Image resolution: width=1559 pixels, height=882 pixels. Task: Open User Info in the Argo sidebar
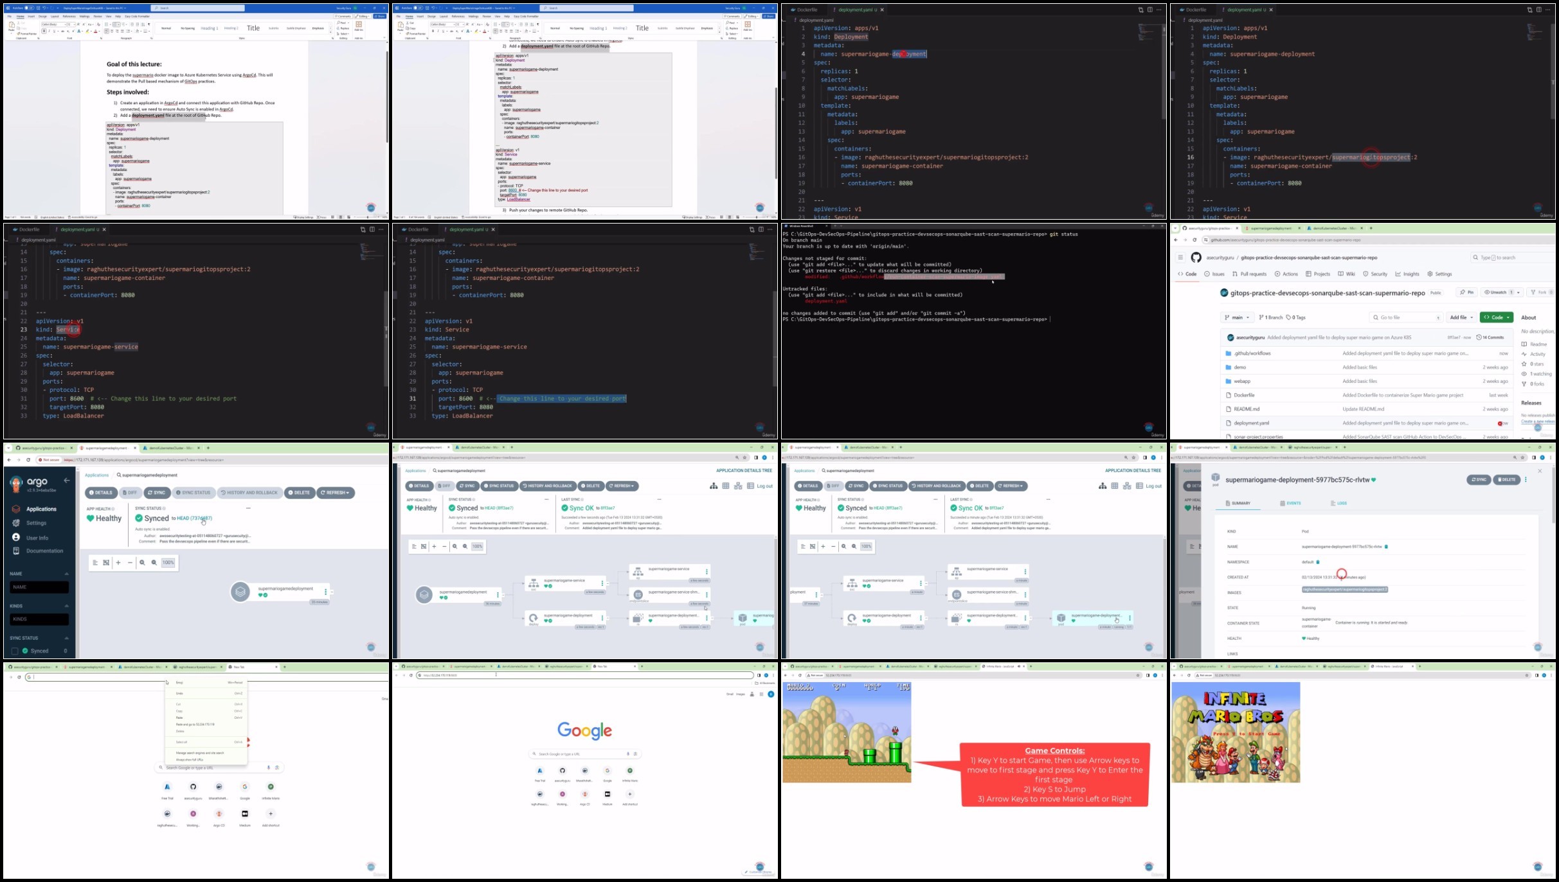pyautogui.click(x=37, y=538)
